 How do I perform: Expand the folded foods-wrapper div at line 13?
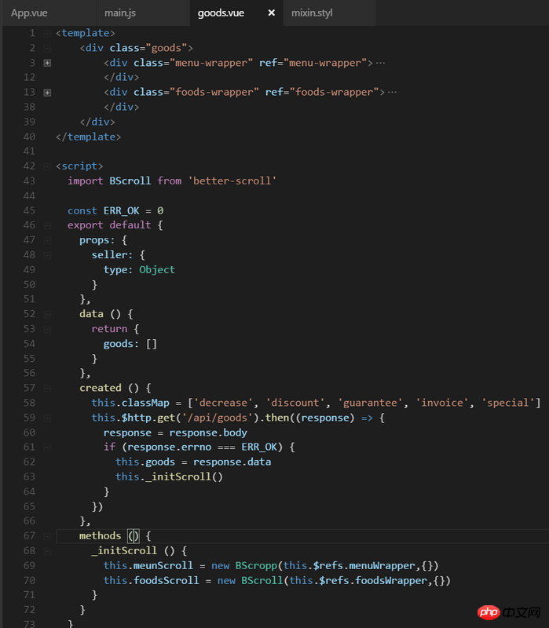pyautogui.click(x=47, y=93)
